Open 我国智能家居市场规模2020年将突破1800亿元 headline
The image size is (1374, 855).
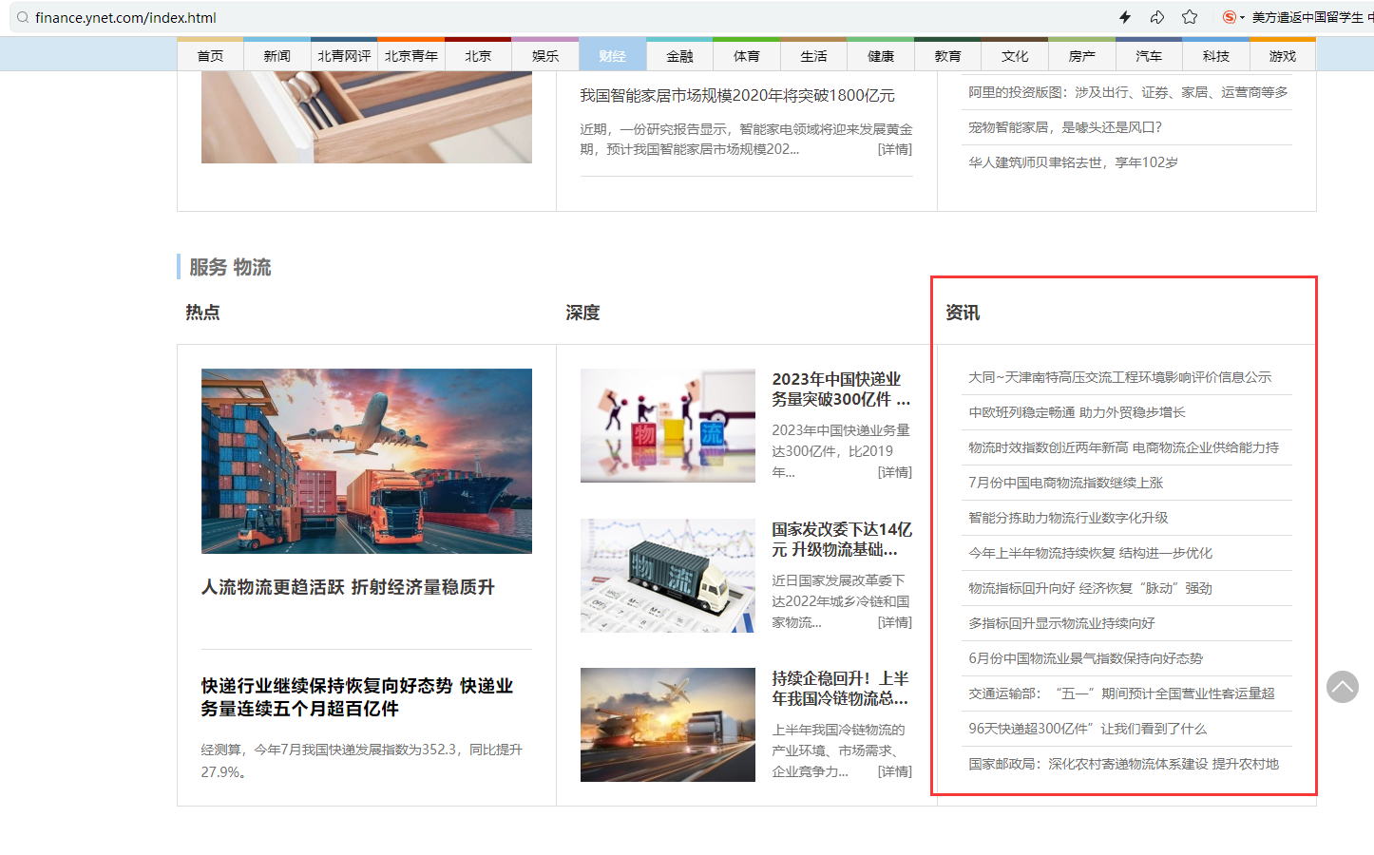point(737,95)
